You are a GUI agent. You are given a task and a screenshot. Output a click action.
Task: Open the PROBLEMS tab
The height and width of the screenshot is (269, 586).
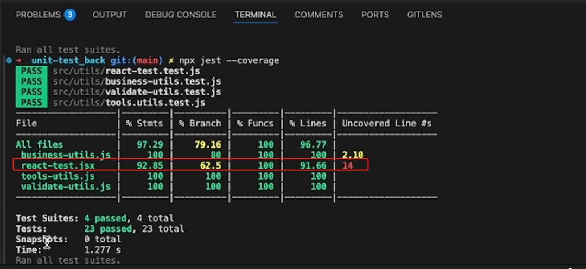(38, 15)
